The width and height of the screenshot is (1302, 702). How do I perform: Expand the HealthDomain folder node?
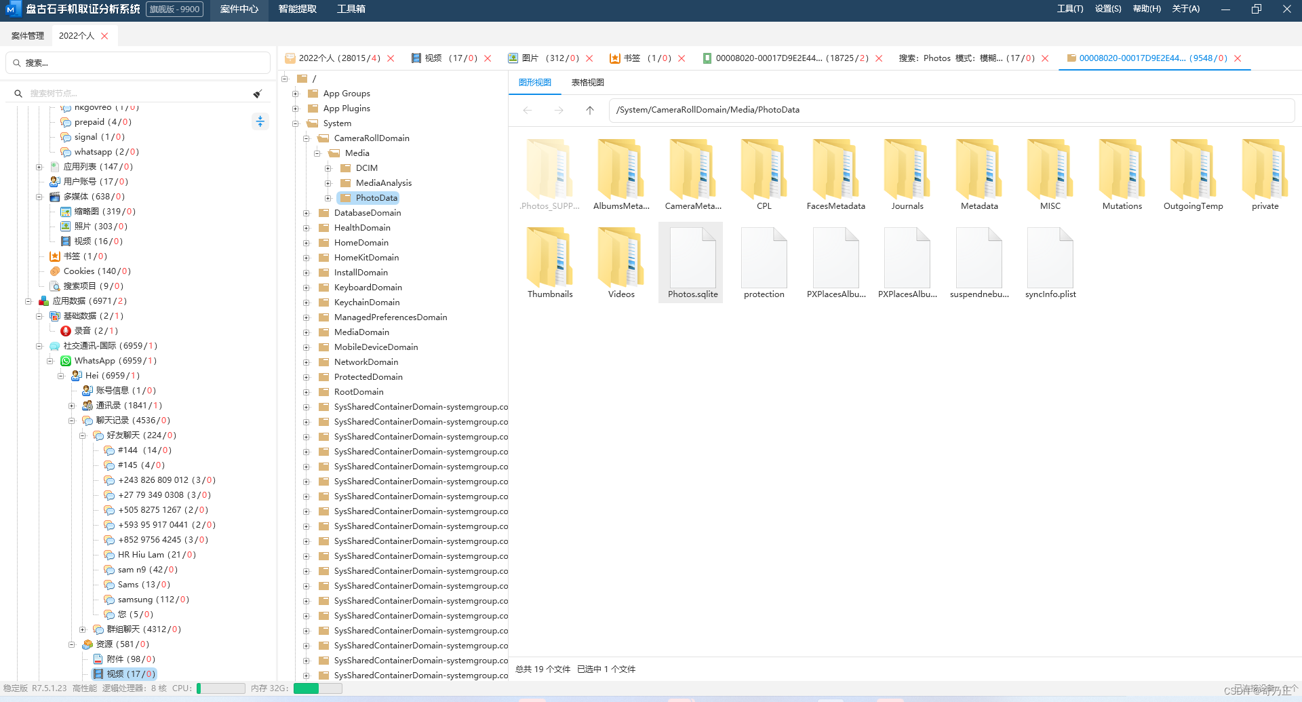click(x=307, y=228)
